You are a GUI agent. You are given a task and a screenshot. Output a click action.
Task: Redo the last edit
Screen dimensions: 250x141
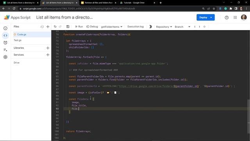coord(60,27)
